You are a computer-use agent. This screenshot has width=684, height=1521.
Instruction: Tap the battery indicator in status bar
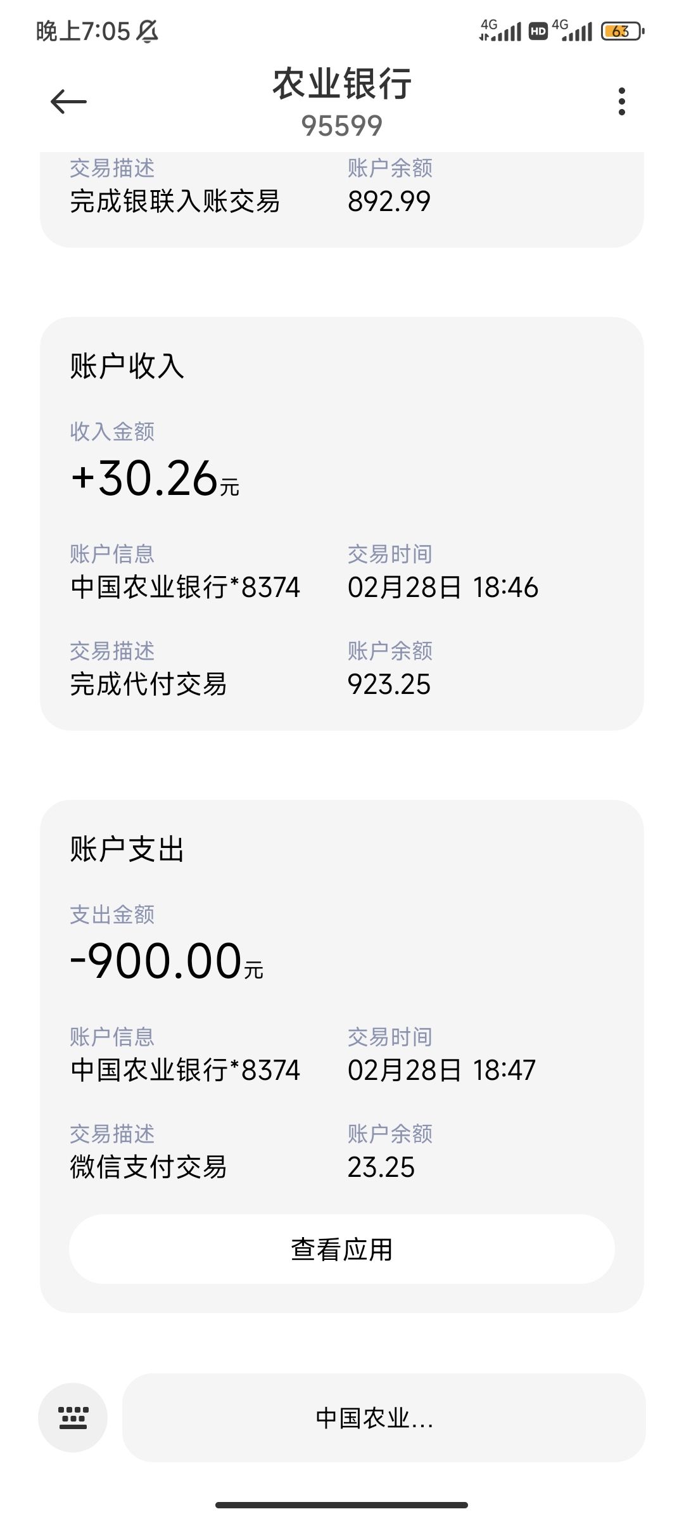click(x=623, y=31)
